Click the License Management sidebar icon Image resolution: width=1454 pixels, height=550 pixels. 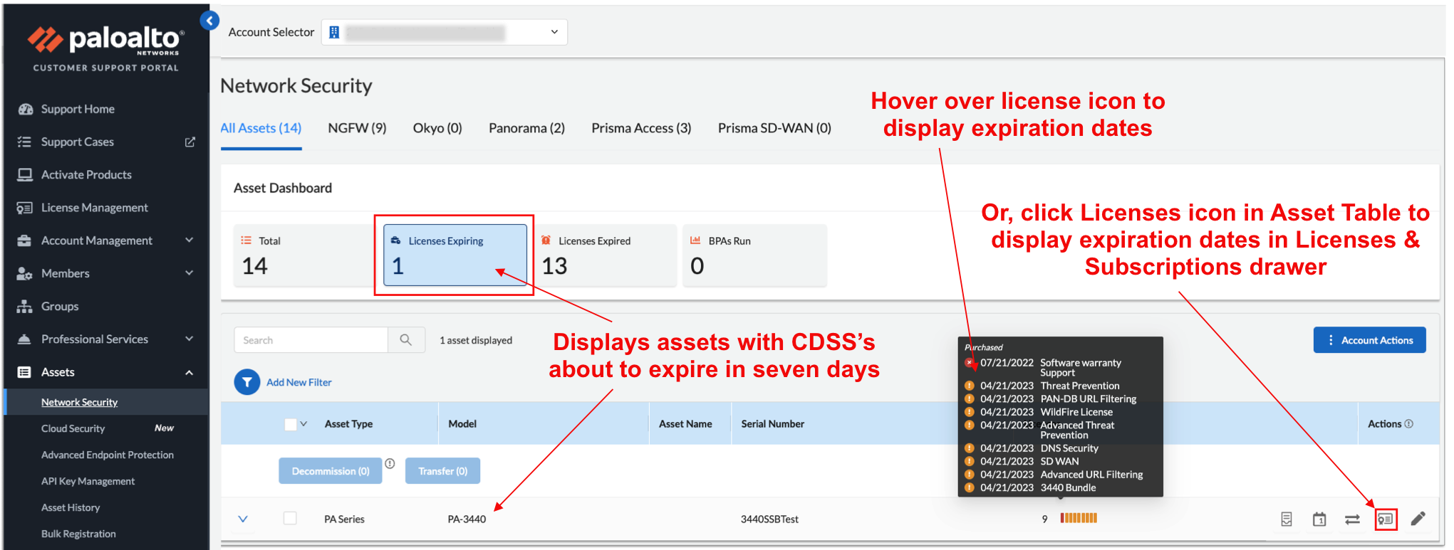pyautogui.click(x=24, y=208)
